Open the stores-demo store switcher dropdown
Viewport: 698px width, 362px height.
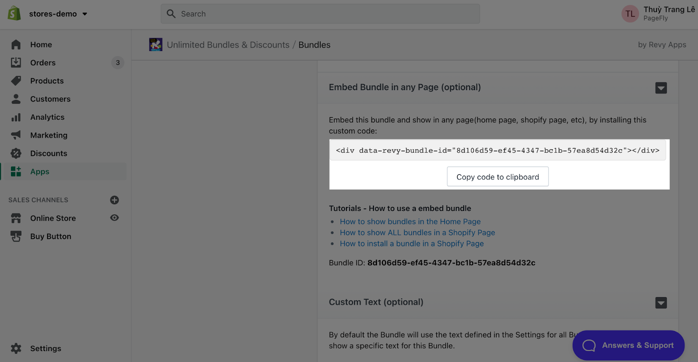tap(58, 14)
